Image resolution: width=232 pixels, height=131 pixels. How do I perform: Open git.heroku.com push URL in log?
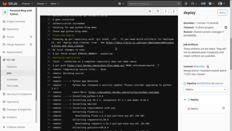tap(96, 65)
